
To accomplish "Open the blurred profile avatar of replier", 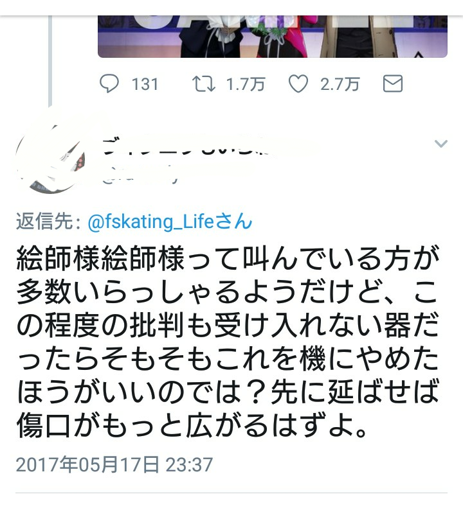I will coord(50,159).
